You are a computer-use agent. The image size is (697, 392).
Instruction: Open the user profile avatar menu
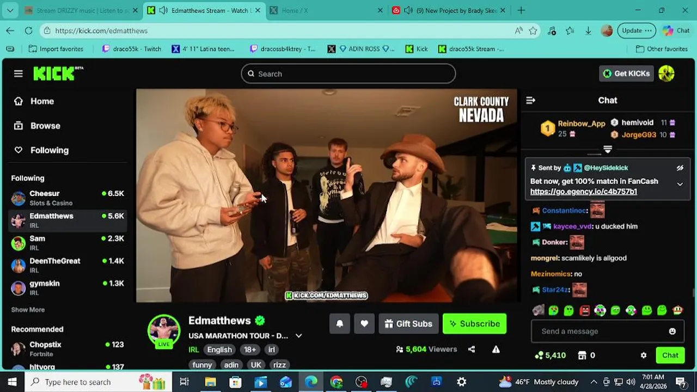(x=667, y=73)
